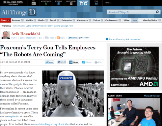This screenshot has height=126, width=162.
Task: Click the Facebook like button
Action: click(62, 62)
